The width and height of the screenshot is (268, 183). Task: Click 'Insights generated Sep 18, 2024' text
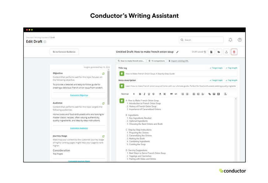[97, 67]
